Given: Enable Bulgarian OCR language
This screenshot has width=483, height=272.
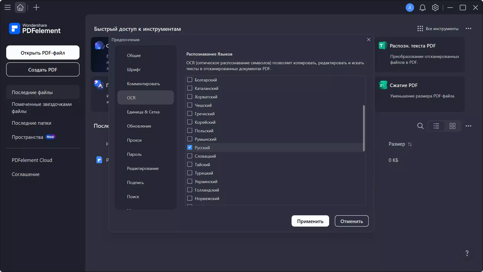Looking at the screenshot, I should [190, 80].
